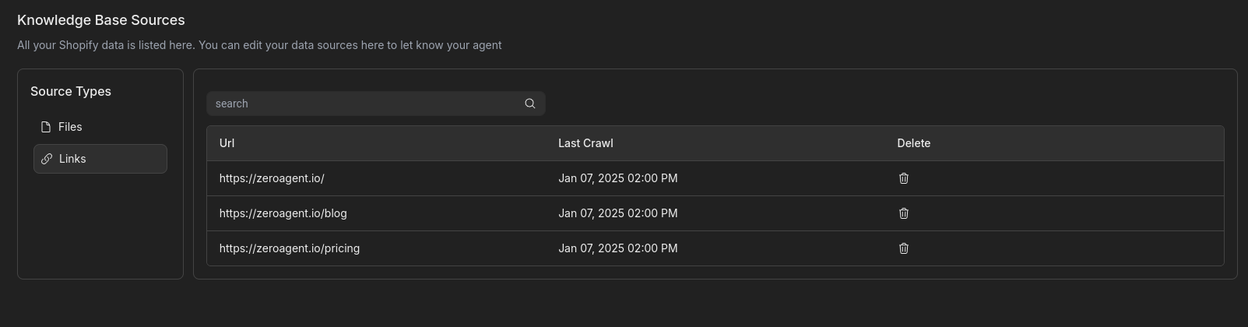1248x327 pixels.
Task: Click the Delete column header
Action: pos(913,143)
